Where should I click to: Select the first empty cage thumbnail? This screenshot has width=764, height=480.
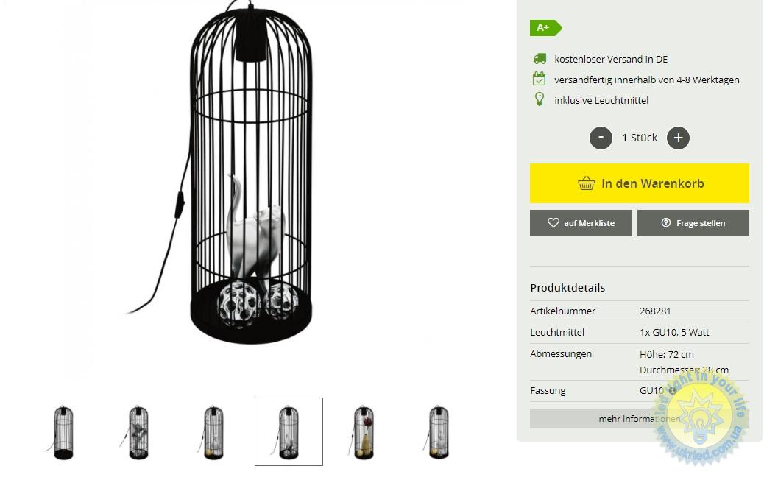(x=63, y=432)
